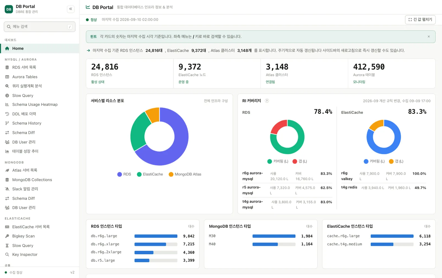The height and width of the screenshot is (278, 442).
Task: Open Slow Query under MySQL / Aurora
Action: click(40, 95)
